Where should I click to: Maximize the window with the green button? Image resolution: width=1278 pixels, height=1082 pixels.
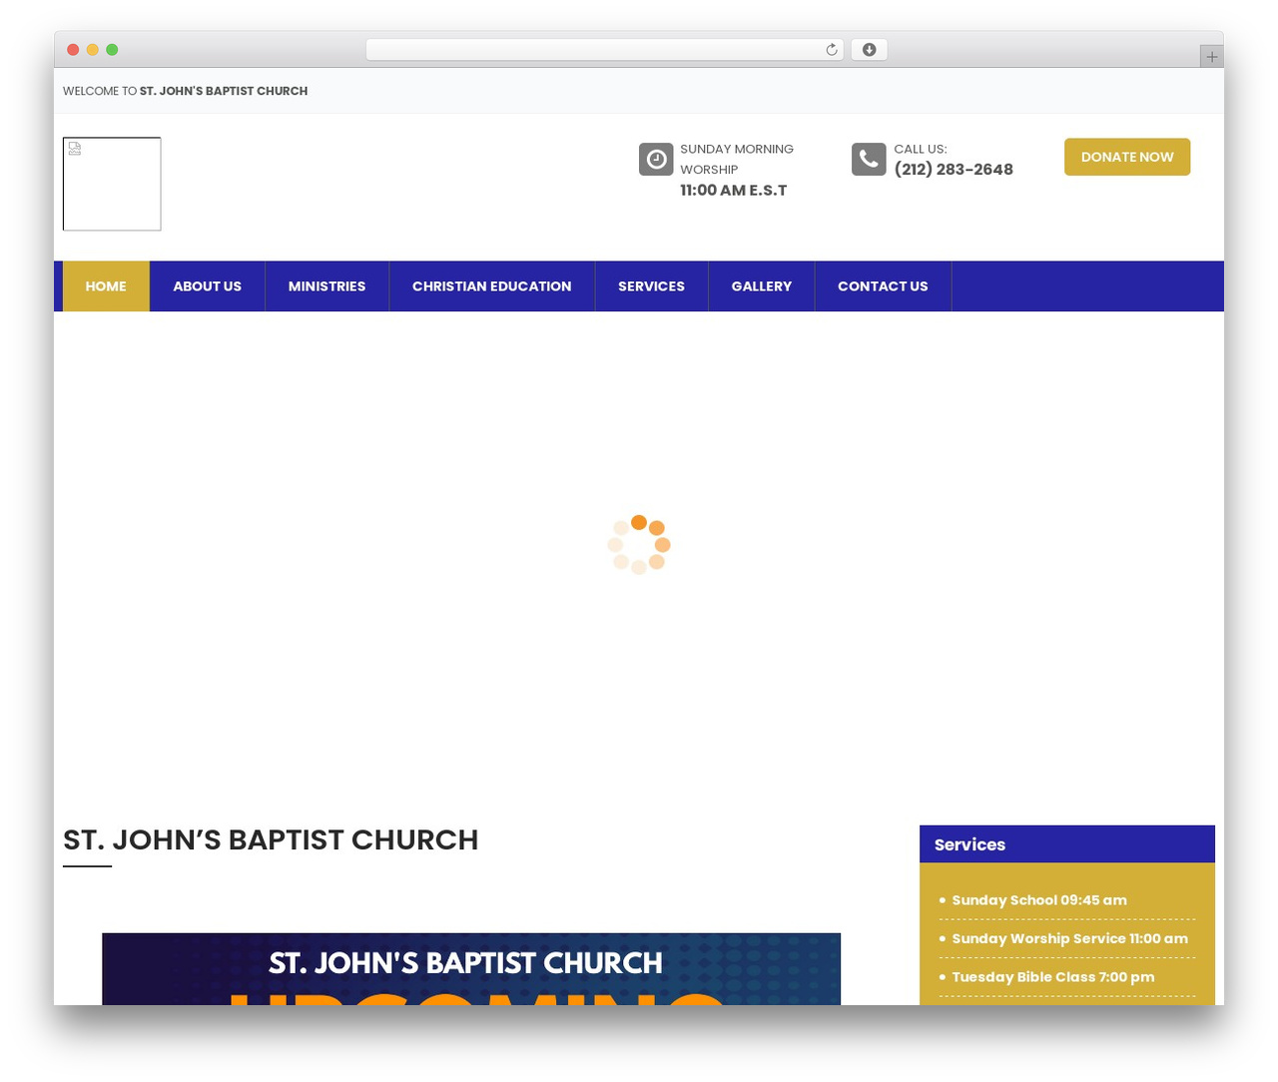[112, 50]
